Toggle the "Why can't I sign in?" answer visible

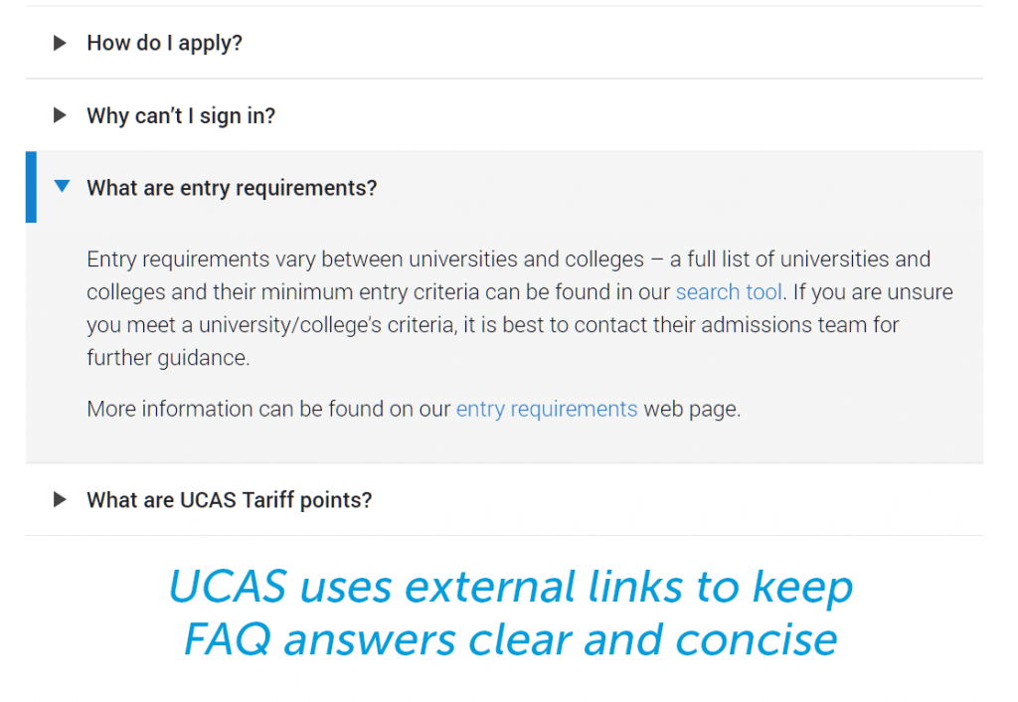click(x=180, y=115)
